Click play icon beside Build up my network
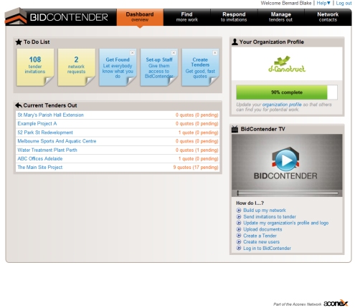Screen dimensions: 355x308 tap(239, 211)
